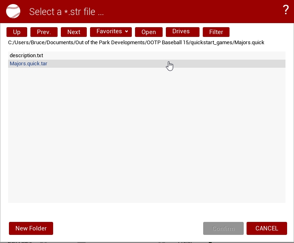Click the 'Select a *.str file' title
The width and height of the screenshot is (294, 243).
[x=67, y=12]
